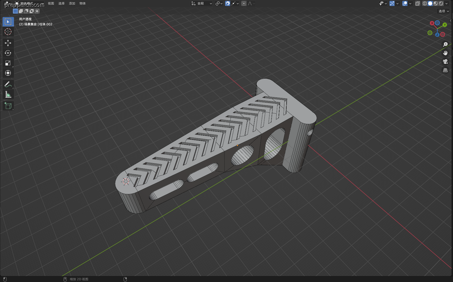Viewport: 453px width, 282px height.
Task: Open the shading options dropdown arrow
Action: (x=446, y=3)
